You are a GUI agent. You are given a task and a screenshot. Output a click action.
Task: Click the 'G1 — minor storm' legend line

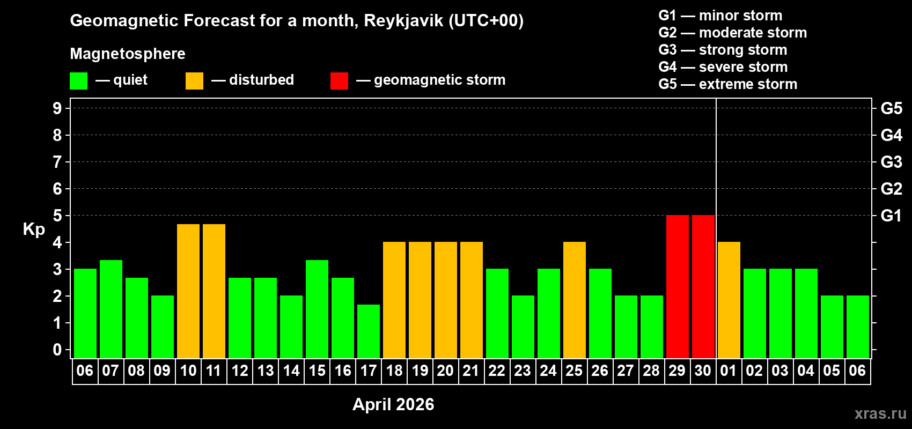tap(720, 16)
